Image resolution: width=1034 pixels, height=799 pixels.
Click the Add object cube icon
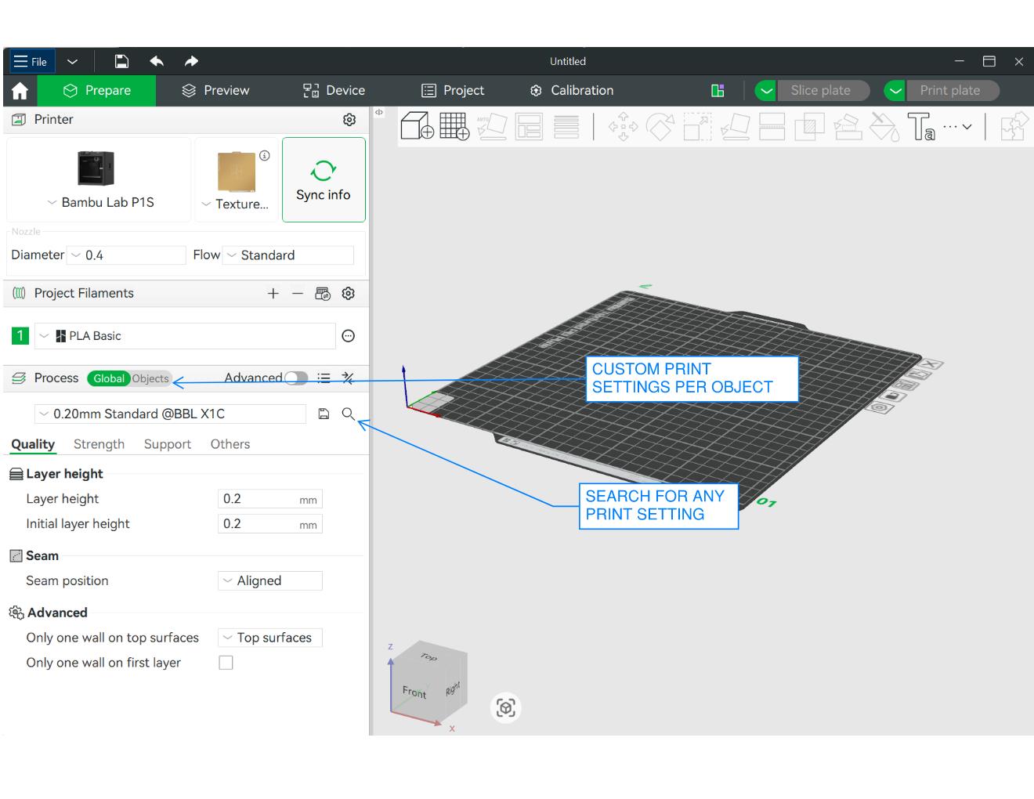417,125
